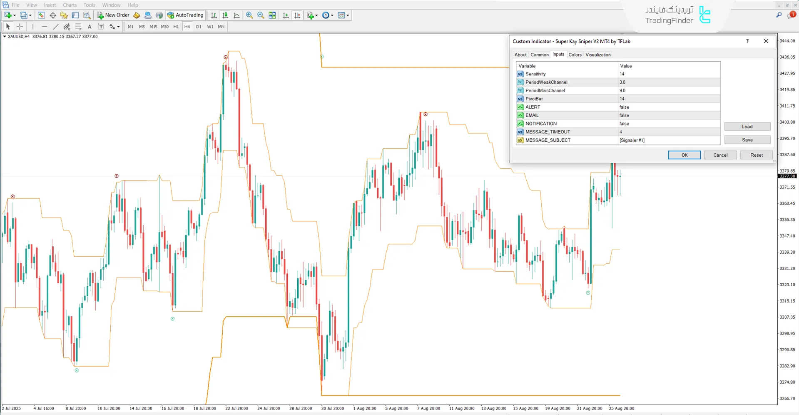Click the OK button in dialog
This screenshot has width=799, height=415.
(x=684, y=155)
